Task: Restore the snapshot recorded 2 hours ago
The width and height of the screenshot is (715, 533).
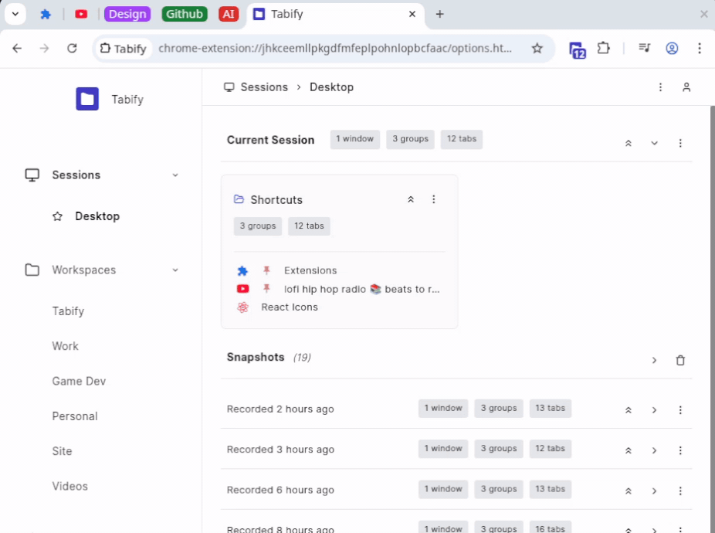Action: click(x=629, y=410)
